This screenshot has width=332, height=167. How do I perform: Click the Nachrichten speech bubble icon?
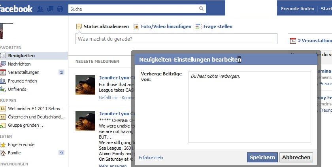click(3, 64)
